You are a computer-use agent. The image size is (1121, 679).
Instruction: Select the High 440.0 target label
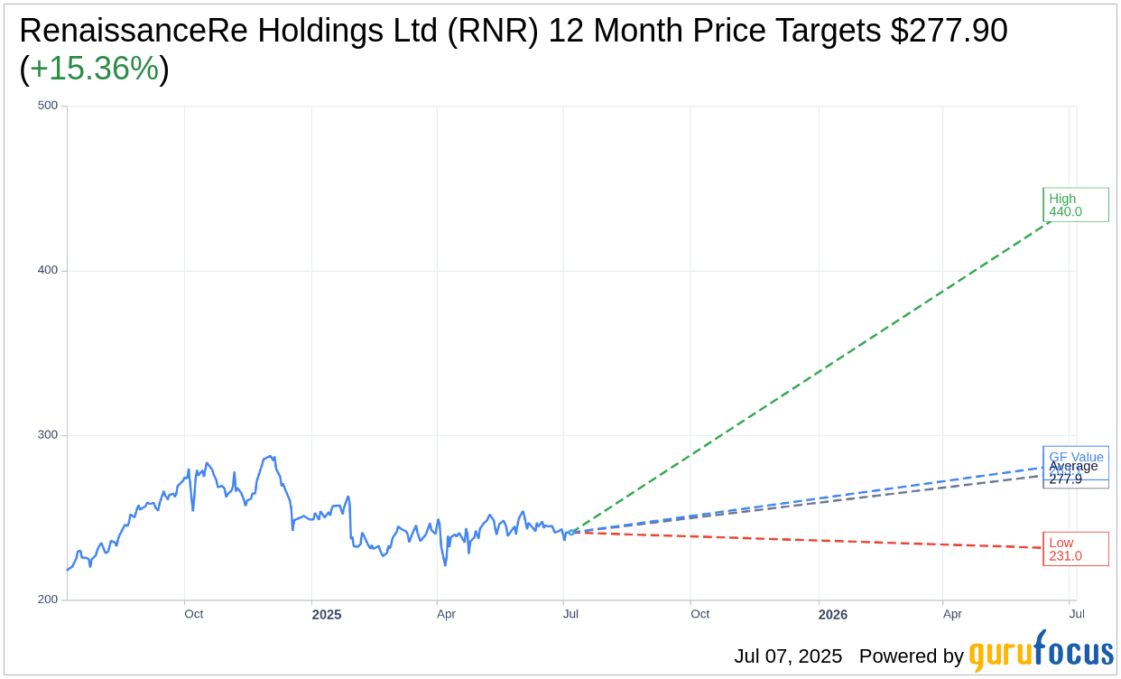point(1076,205)
